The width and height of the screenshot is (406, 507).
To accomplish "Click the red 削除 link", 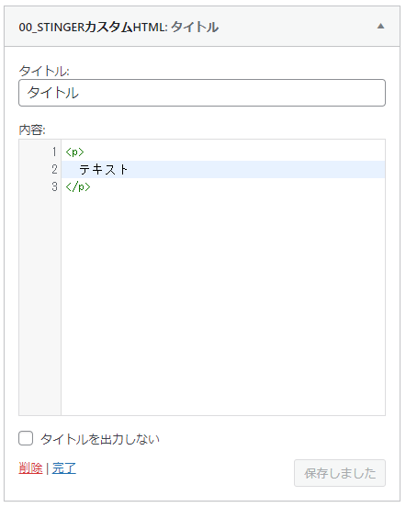I will [x=30, y=468].
